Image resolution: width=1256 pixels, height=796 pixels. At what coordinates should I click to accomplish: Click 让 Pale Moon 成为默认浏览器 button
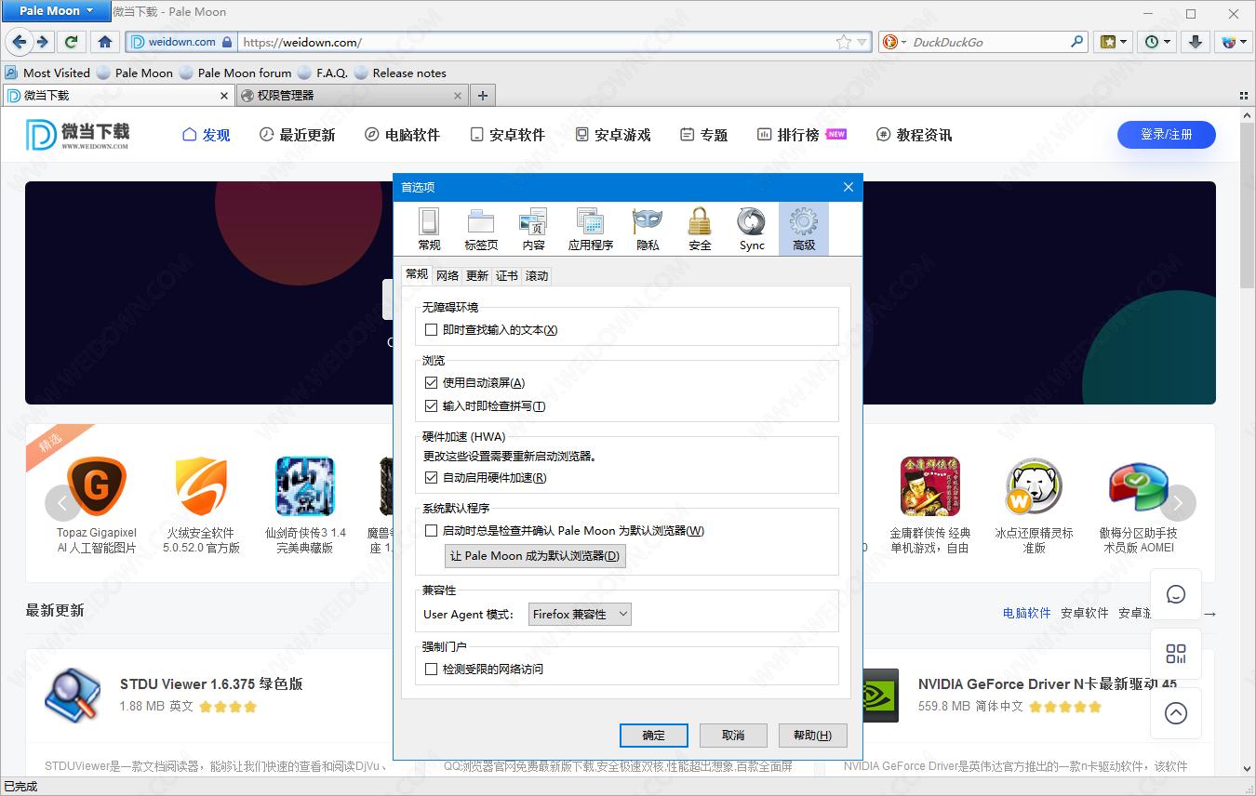535,556
